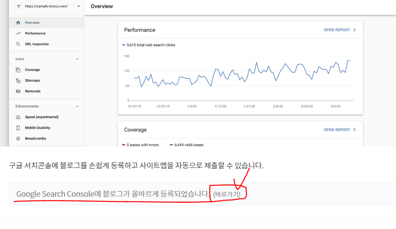Select URL inspection menu item
Screen dimensions: 396x229
46,44
